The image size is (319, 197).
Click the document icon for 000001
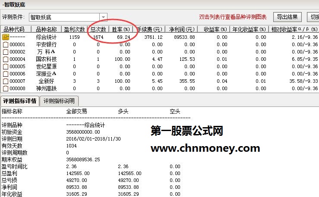[6, 44]
